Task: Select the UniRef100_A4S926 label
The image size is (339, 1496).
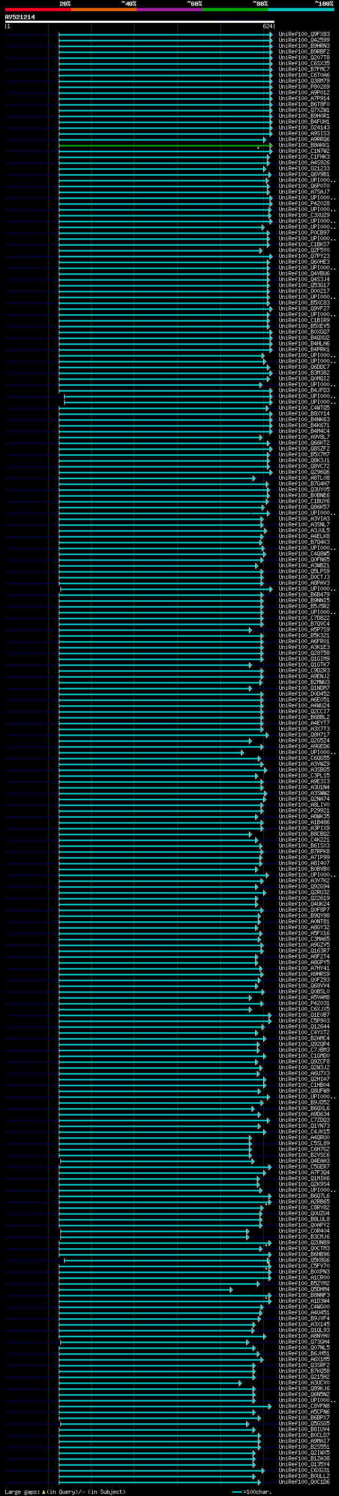Action: pyautogui.click(x=304, y=162)
